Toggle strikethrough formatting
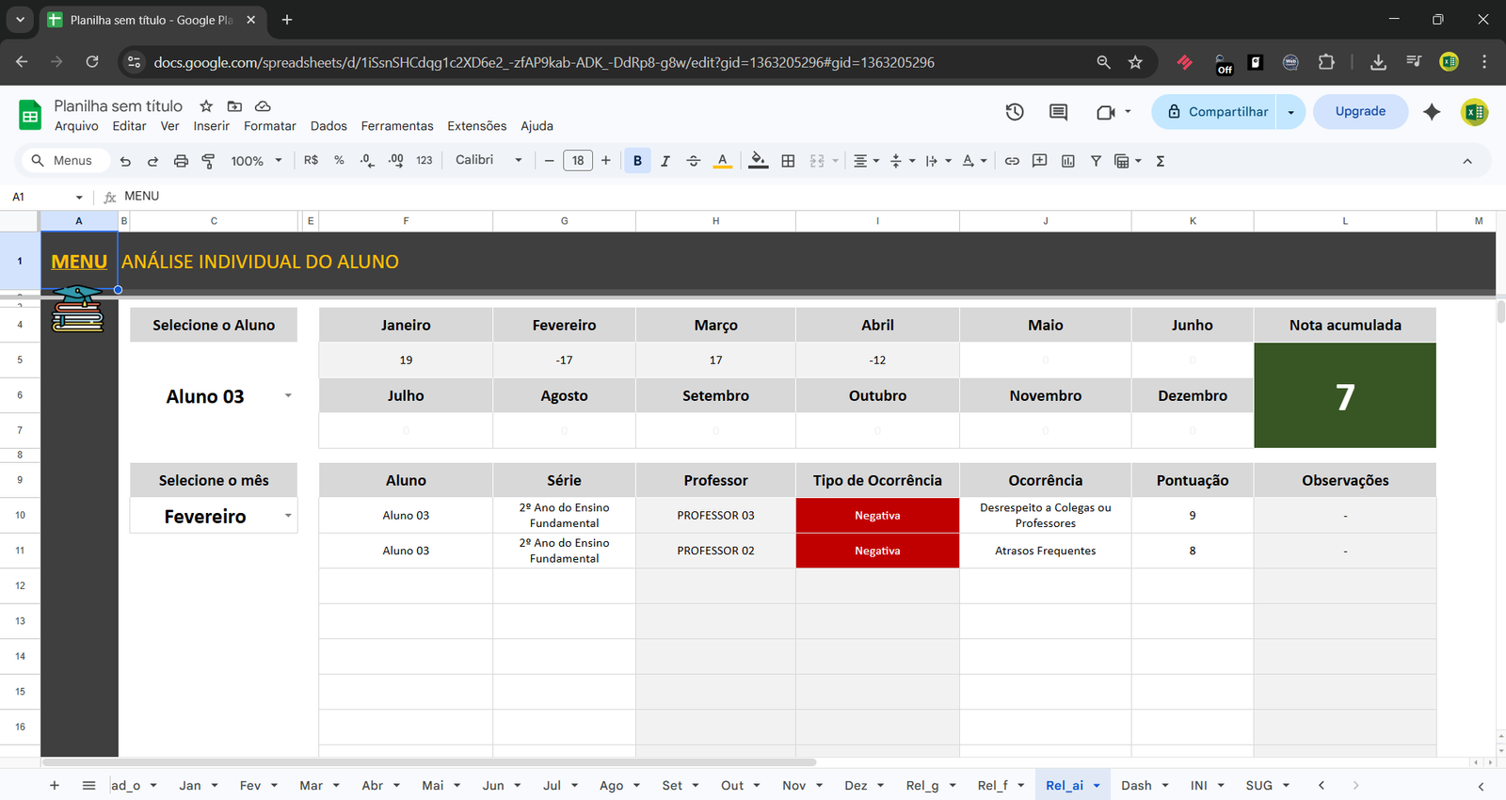The image size is (1506, 800). [694, 161]
